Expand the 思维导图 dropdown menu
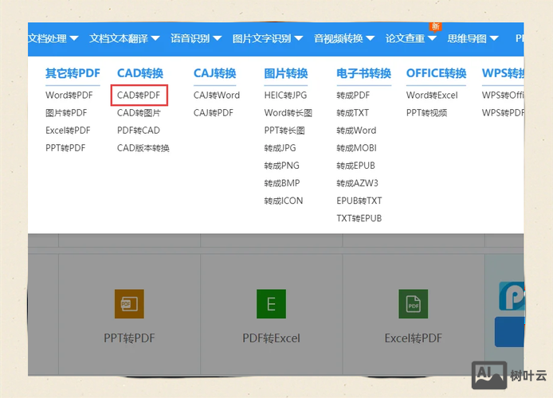Screen dimensions: 553x398 click(x=473, y=38)
